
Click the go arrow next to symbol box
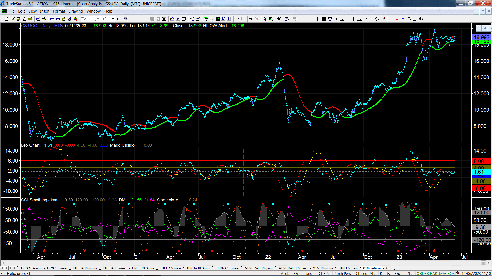pyautogui.click(x=118, y=19)
